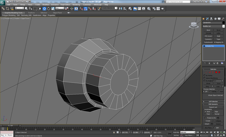Screen dimensions: 226x137
Task: Switch to the Utilities hammer tab
Action: pos(223,19)
